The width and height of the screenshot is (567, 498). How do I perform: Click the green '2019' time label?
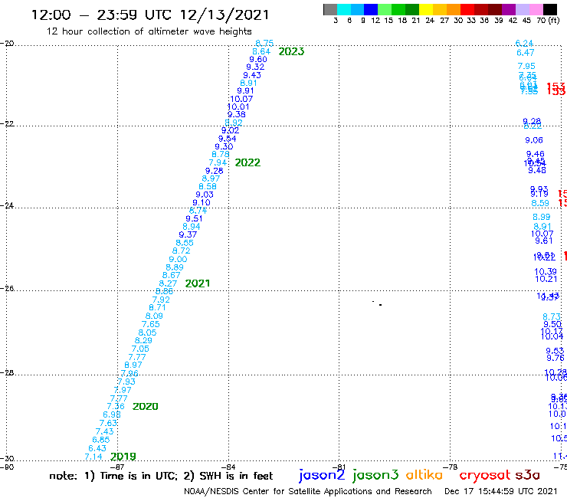[x=123, y=457]
